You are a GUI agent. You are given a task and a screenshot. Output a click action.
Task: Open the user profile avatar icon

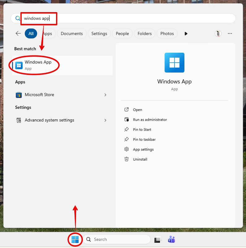point(218,33)
